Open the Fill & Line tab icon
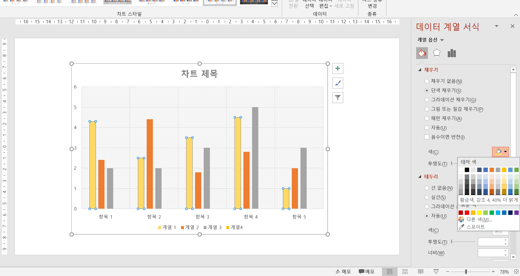The width and height of the screenshot is (520, 276). click(422, 53)
